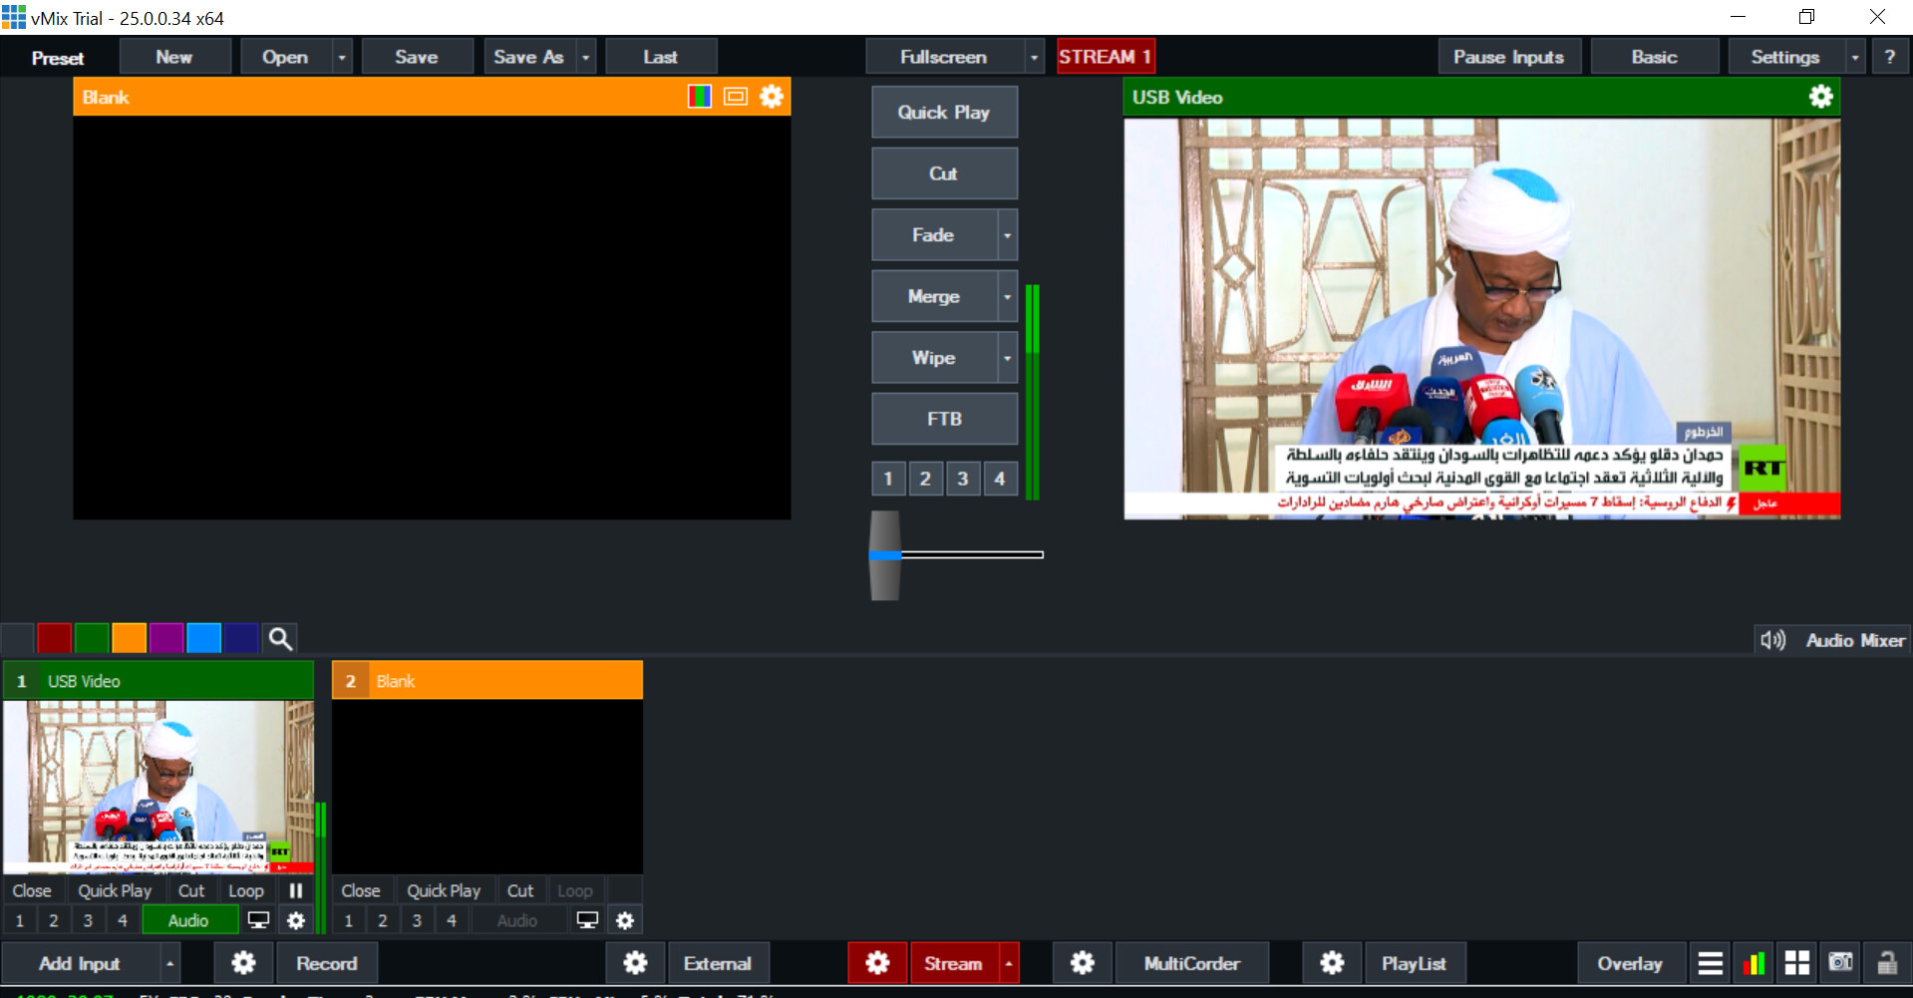Viewport: 1913px width, 998px height.
Task: Click the picture-in-picture icon on the Blank preview
Action: click(736, 96)
